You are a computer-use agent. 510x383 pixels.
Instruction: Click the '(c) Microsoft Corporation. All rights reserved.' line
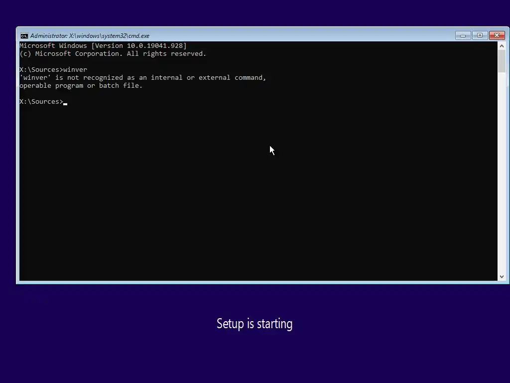113,54
